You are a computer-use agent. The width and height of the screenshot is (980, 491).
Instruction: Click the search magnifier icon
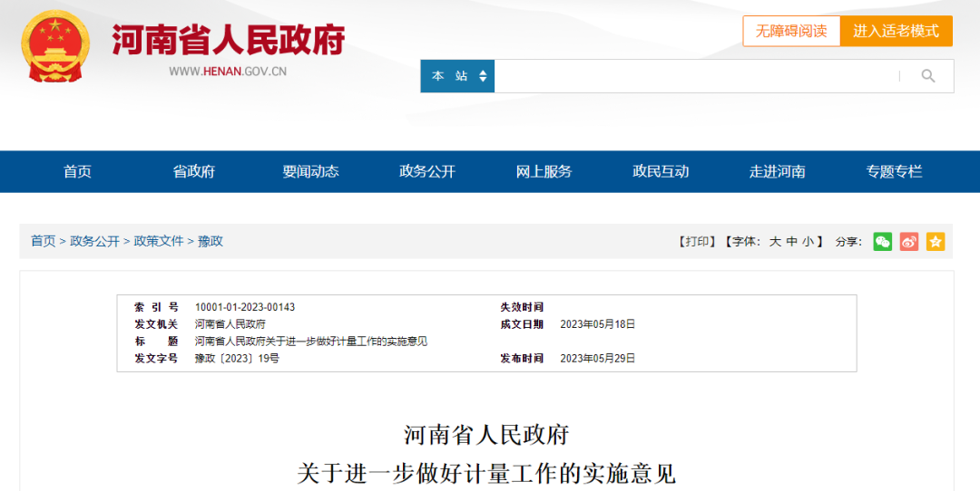click(x=927, y=76)
